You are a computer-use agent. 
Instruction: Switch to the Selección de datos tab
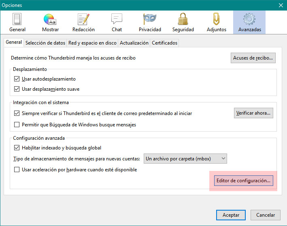45,43
